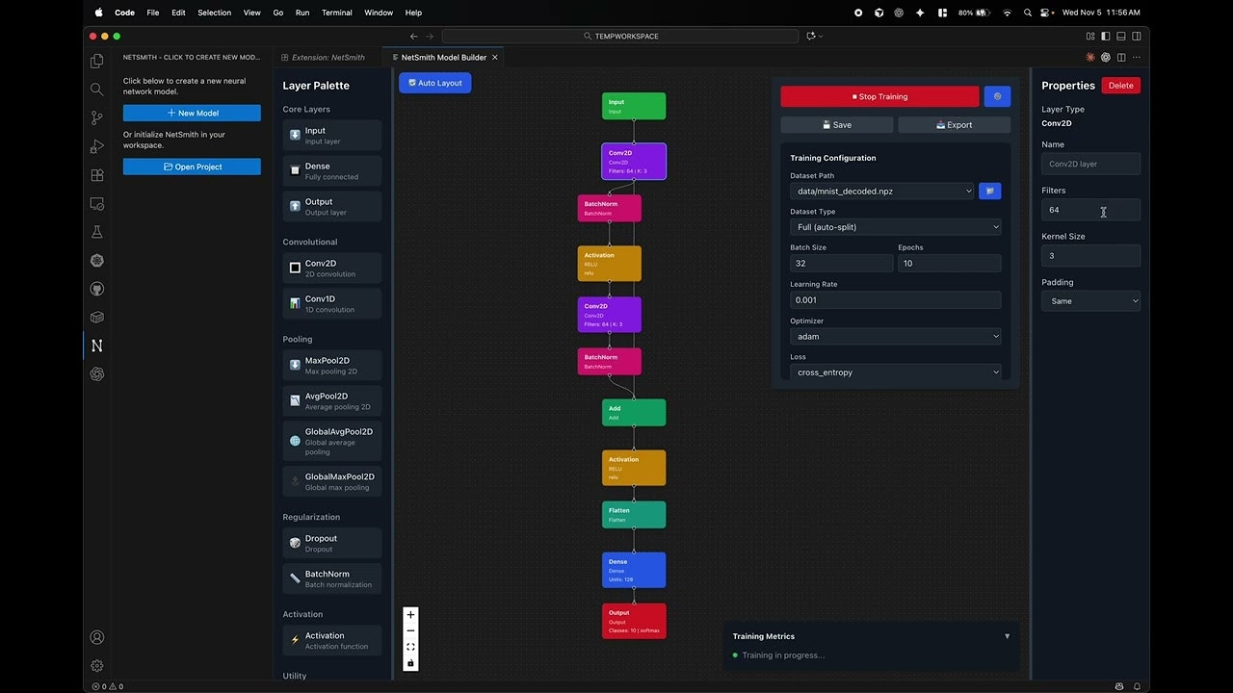This screenshot has height=693, width=1233.
Task: Select Conv2D layer in the palette
Action: click(332, 268)
